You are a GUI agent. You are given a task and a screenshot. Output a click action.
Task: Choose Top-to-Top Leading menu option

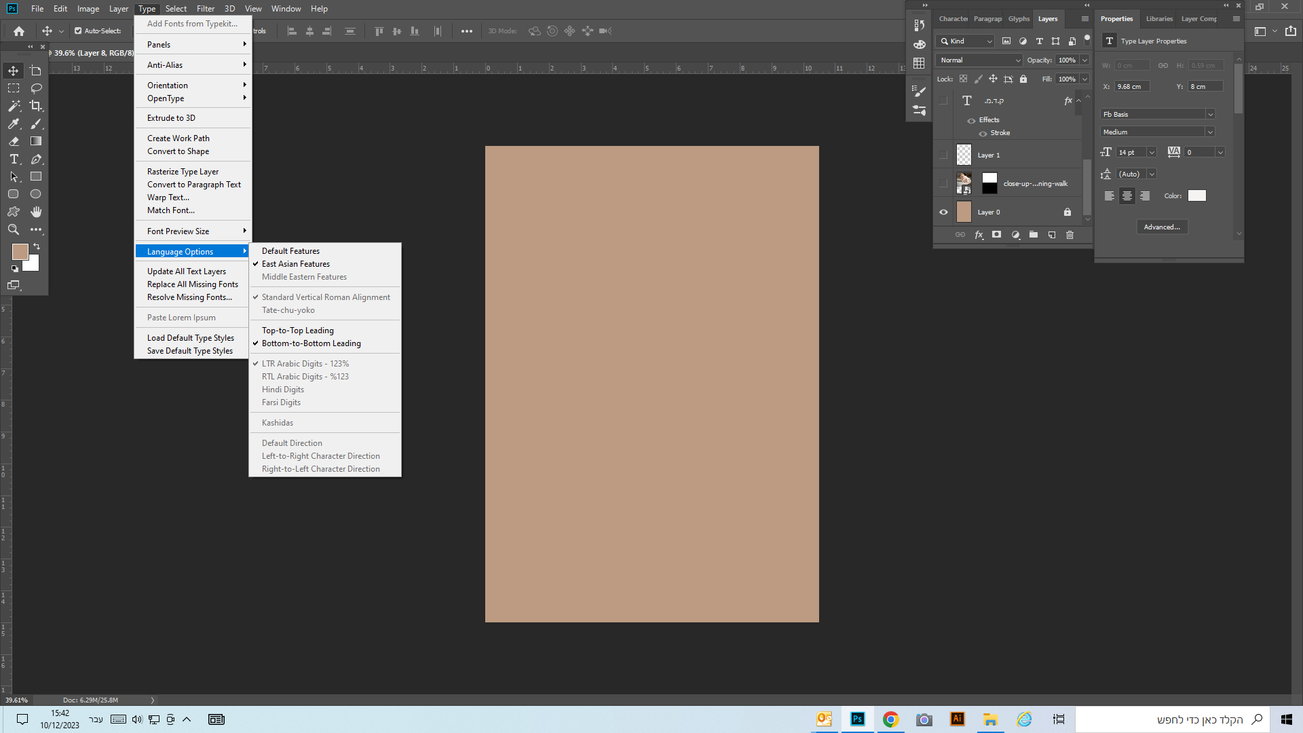(297, 331)
